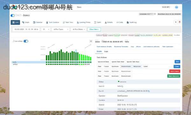Select the failed status legend swatch
The width and height of the screenshot is (191, 115).
coord(105,35)
